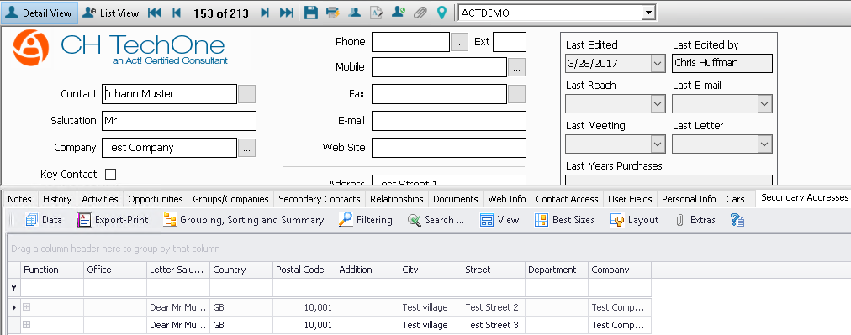
Task: Click the filter row pin icon
Action: [x=13, y=287]
